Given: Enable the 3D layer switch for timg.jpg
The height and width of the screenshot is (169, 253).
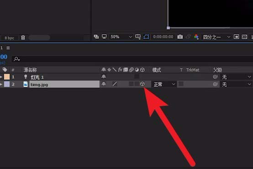Looking at the screenshot, I should coord(142,84).
